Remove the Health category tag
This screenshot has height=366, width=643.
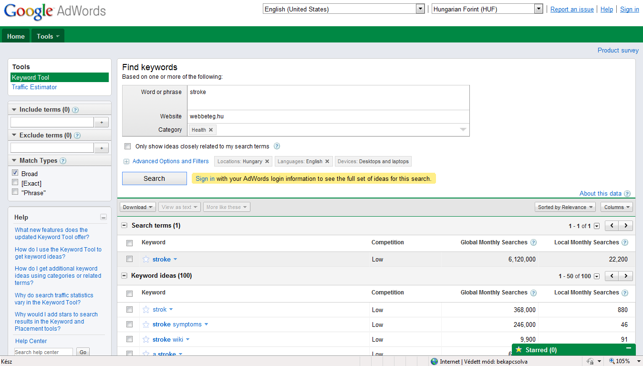click(x=211, y=130)
